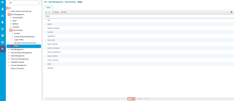The image size is (236, 101).
Task: Expand the Locales node
Action: [x=12, y=33]
